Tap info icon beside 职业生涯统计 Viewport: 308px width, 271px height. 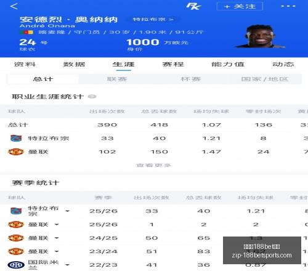[x=92, y=97]
